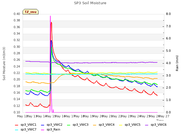Click the sp3_VWC3 legend label
This screenshot has height=135, width=181.
80,125
